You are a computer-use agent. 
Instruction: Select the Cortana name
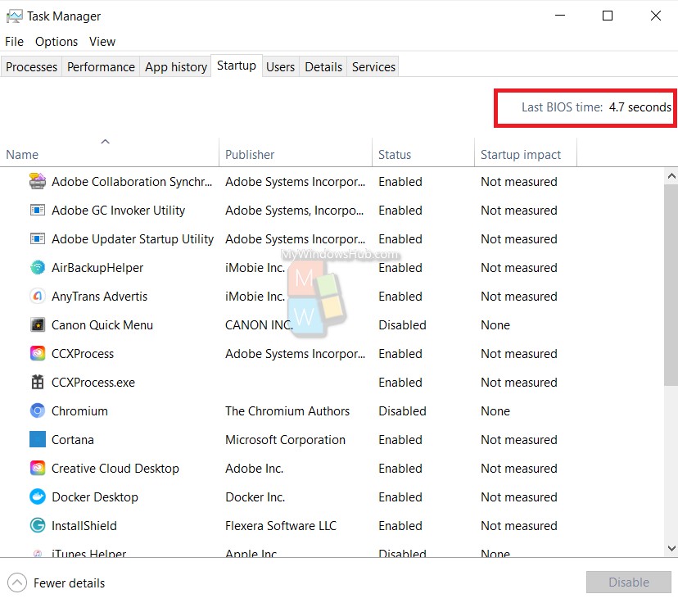pos(73,439)
